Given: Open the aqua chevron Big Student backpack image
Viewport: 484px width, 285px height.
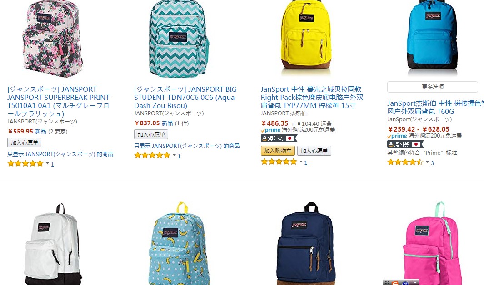Looking at the screenshot, I should tap(179, 39).
